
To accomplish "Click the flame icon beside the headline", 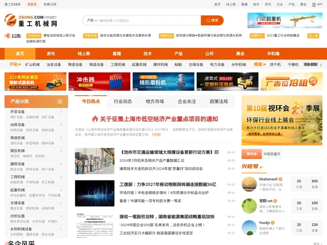I will pos(95,119).
